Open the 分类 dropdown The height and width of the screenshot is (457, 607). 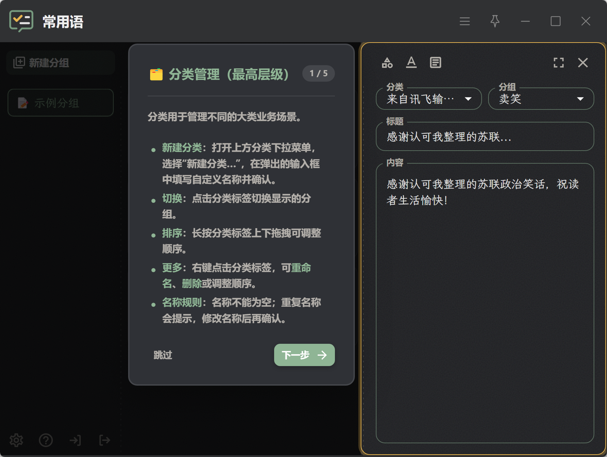tap(429, 99)
